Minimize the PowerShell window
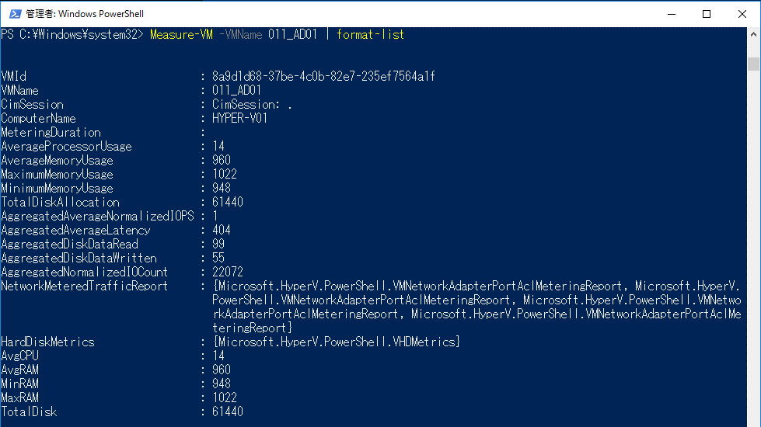 pos(671,14)
